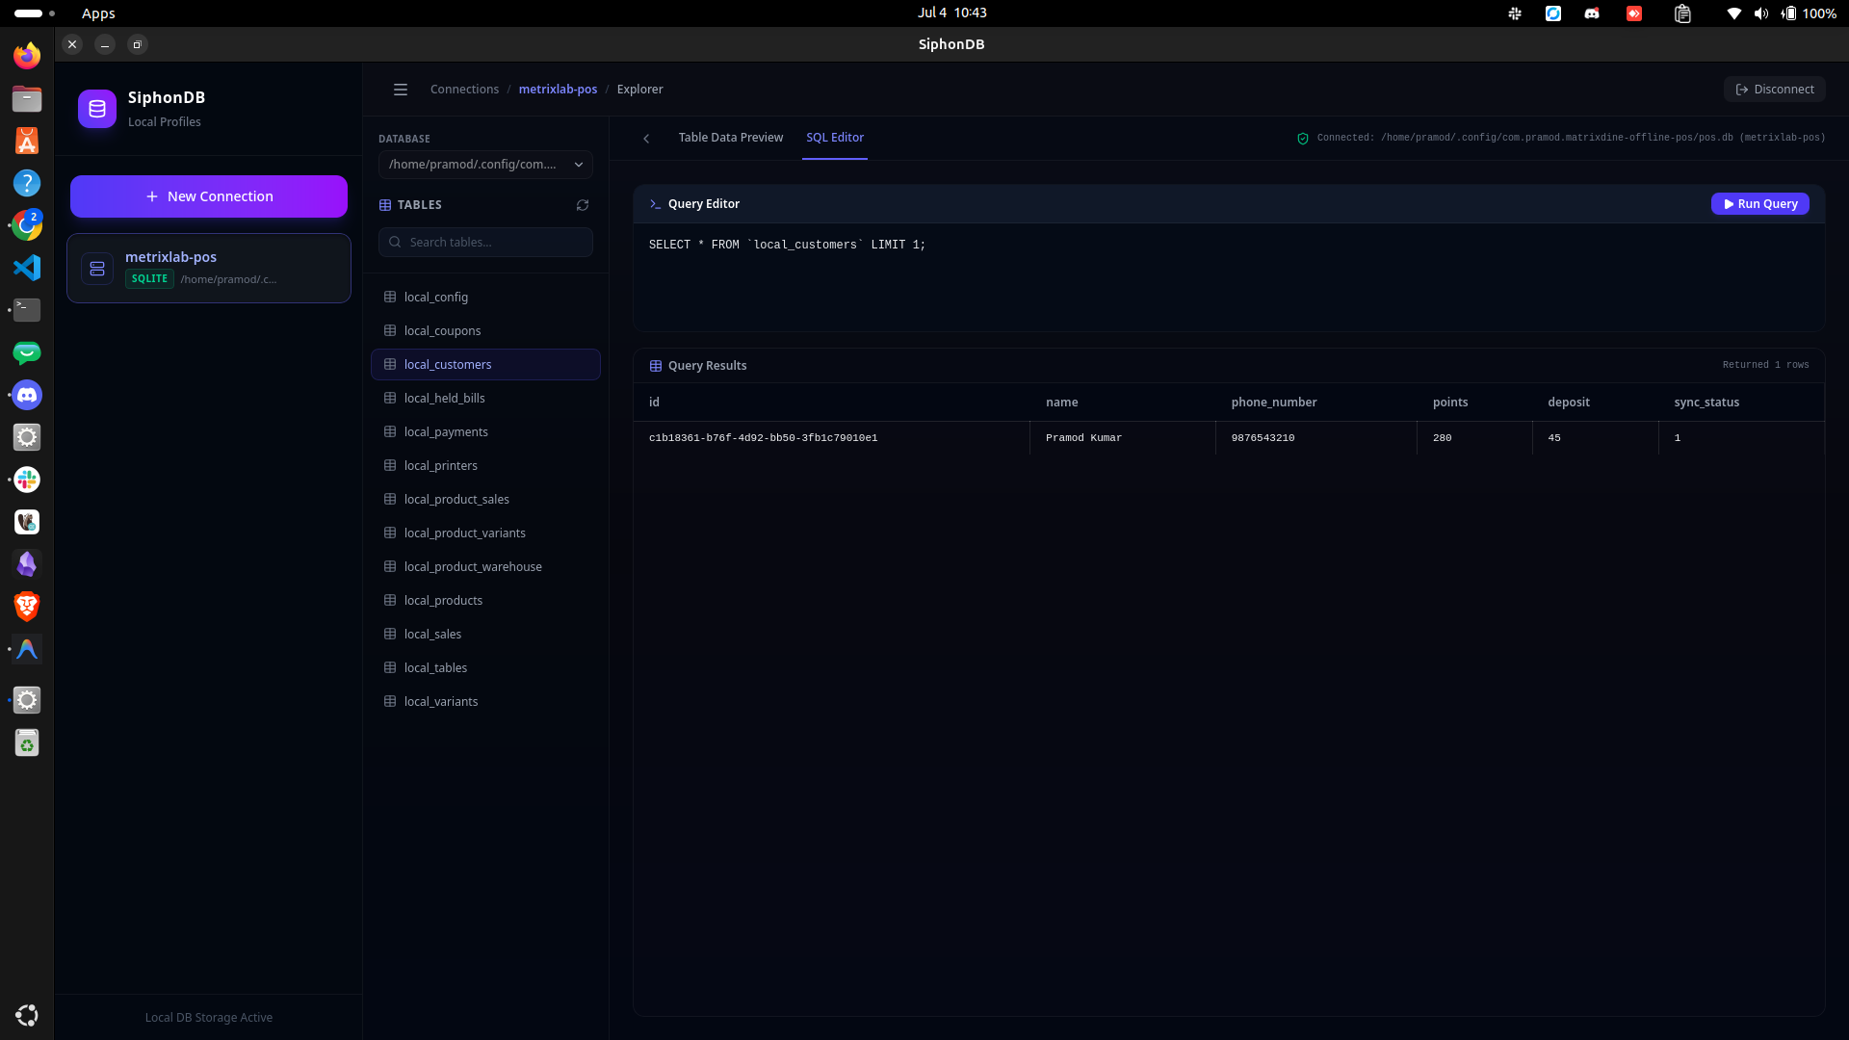This screenshot has height=1040, width=1849.
Task: Open Files manager from the dock
Action: coord(27,98)
